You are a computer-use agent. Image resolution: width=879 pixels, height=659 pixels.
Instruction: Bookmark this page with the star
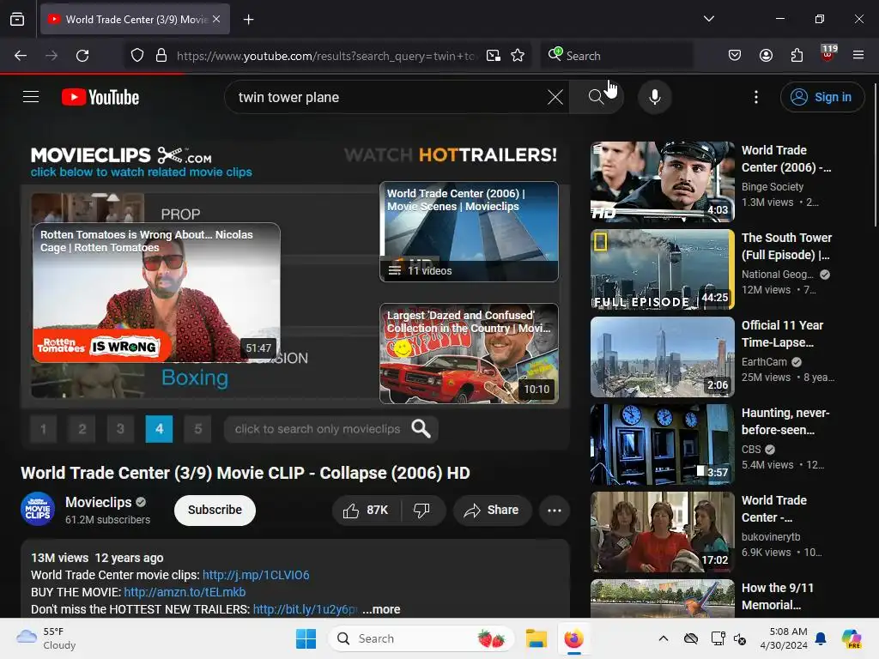click(518, 56)
